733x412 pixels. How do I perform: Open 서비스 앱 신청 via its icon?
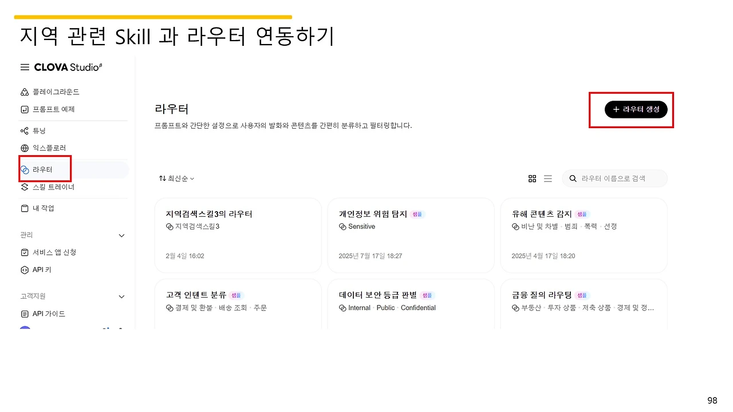point(25,252)
